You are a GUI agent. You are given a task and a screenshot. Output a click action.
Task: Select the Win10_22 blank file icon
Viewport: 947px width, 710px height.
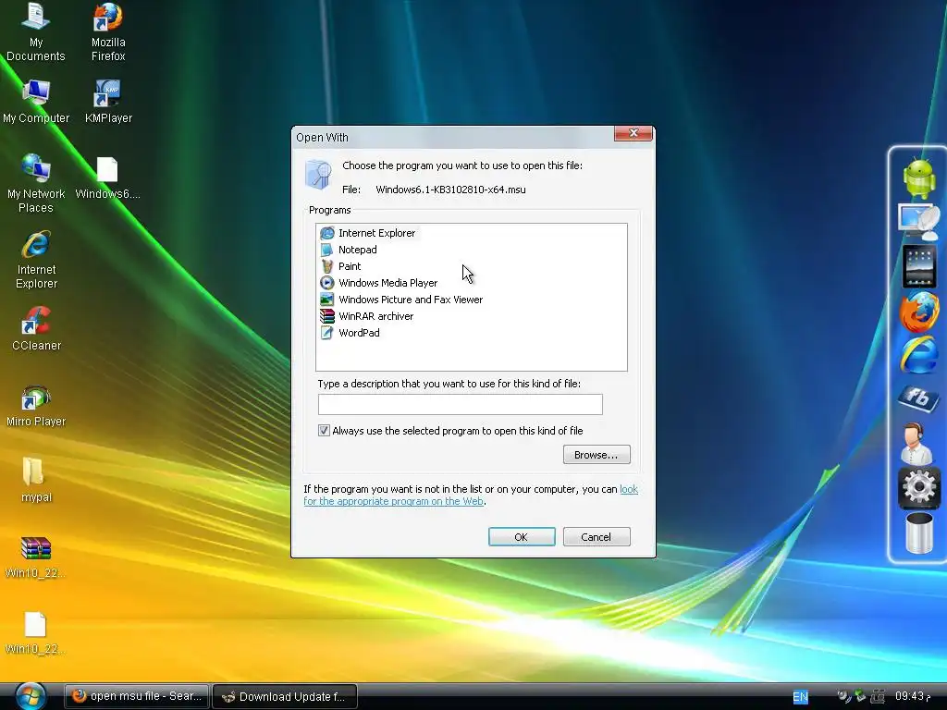[36, 632]
